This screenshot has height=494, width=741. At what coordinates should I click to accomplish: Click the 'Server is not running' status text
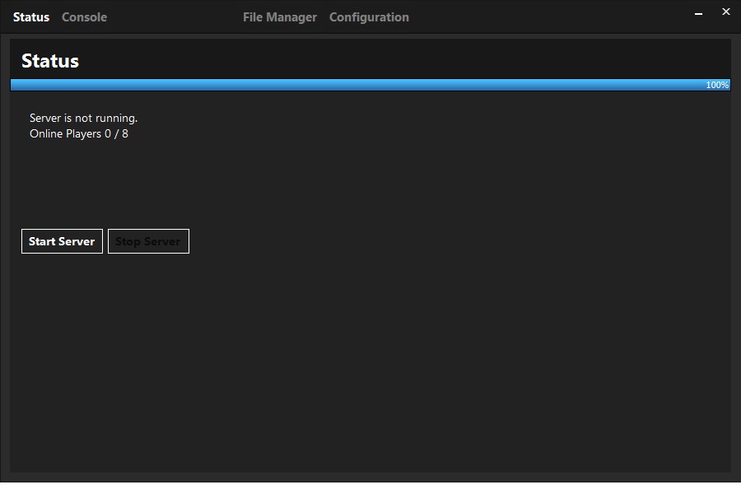tap(83, 118)
